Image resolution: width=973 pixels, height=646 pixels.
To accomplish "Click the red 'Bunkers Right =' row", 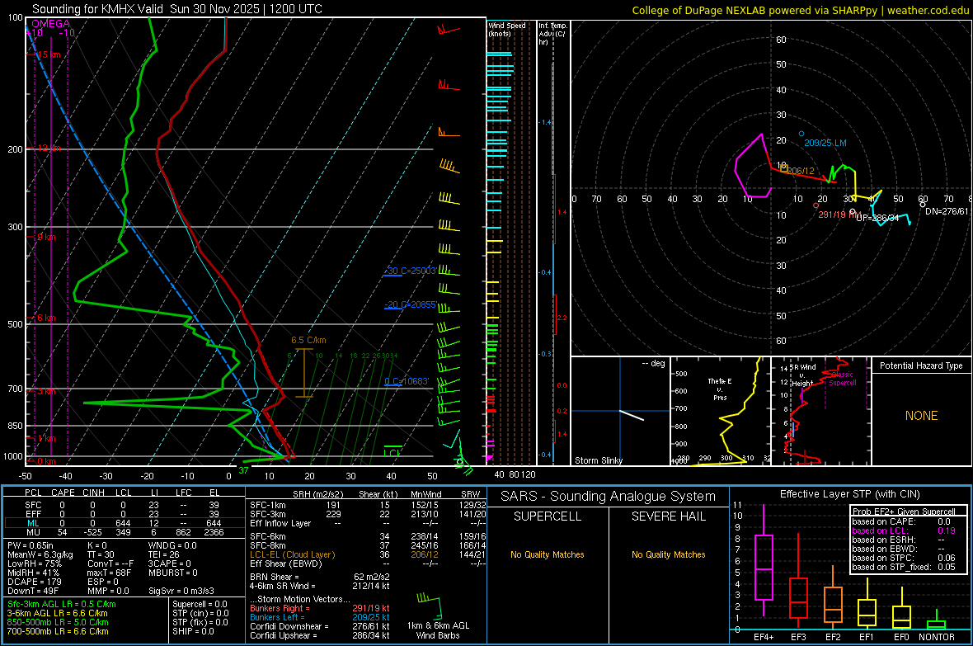I will pyautogui.click(x=320, y=608).
